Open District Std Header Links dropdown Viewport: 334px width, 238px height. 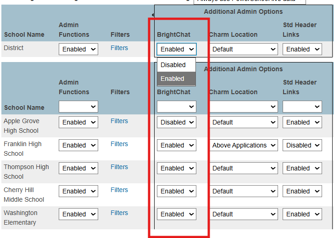click(302, 49)
